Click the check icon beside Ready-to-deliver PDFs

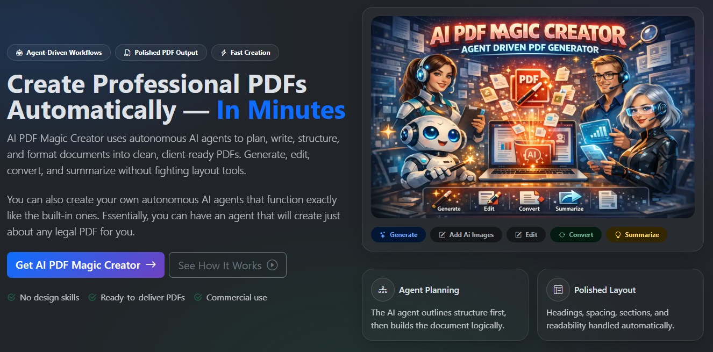[92, 297]
